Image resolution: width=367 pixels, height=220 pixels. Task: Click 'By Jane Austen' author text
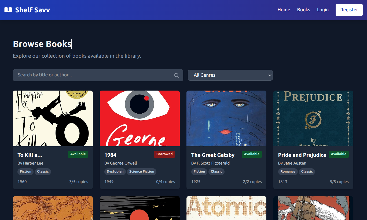pyautogui.click(x=292, y=163)
